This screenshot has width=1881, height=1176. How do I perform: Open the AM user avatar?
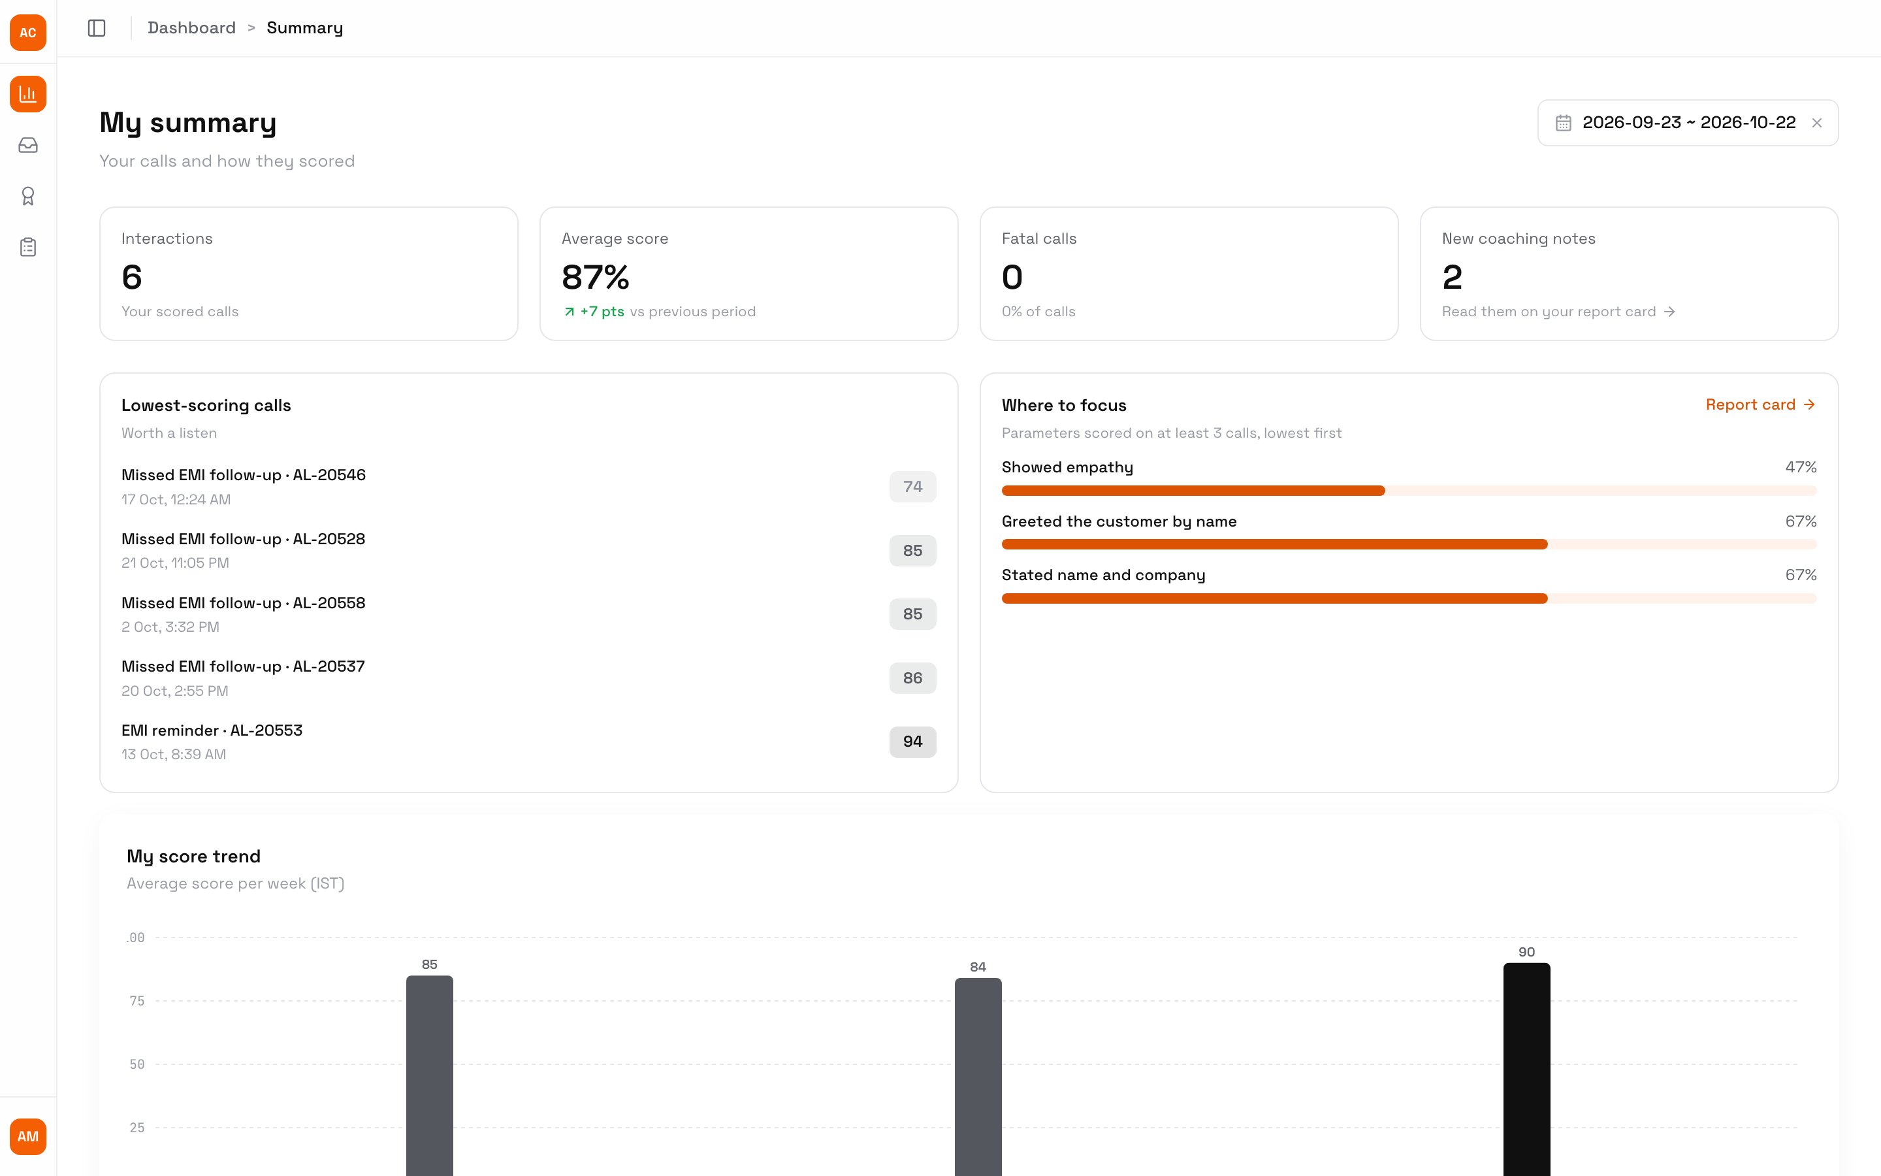(x=28, y=1136)
